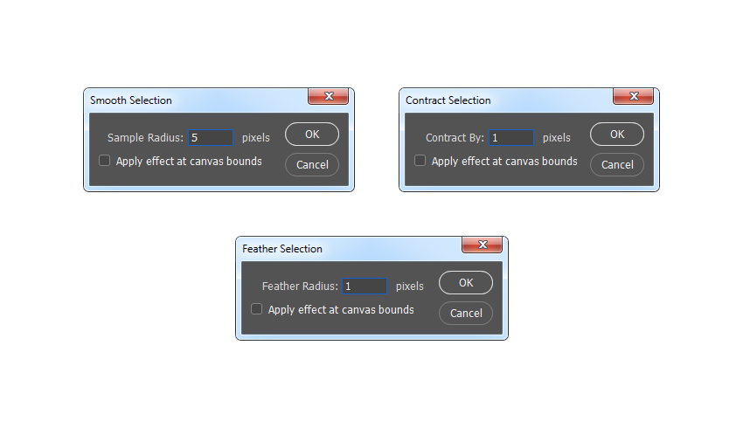
Task: Click the Feather Radius label
Action: coord(300,286)
